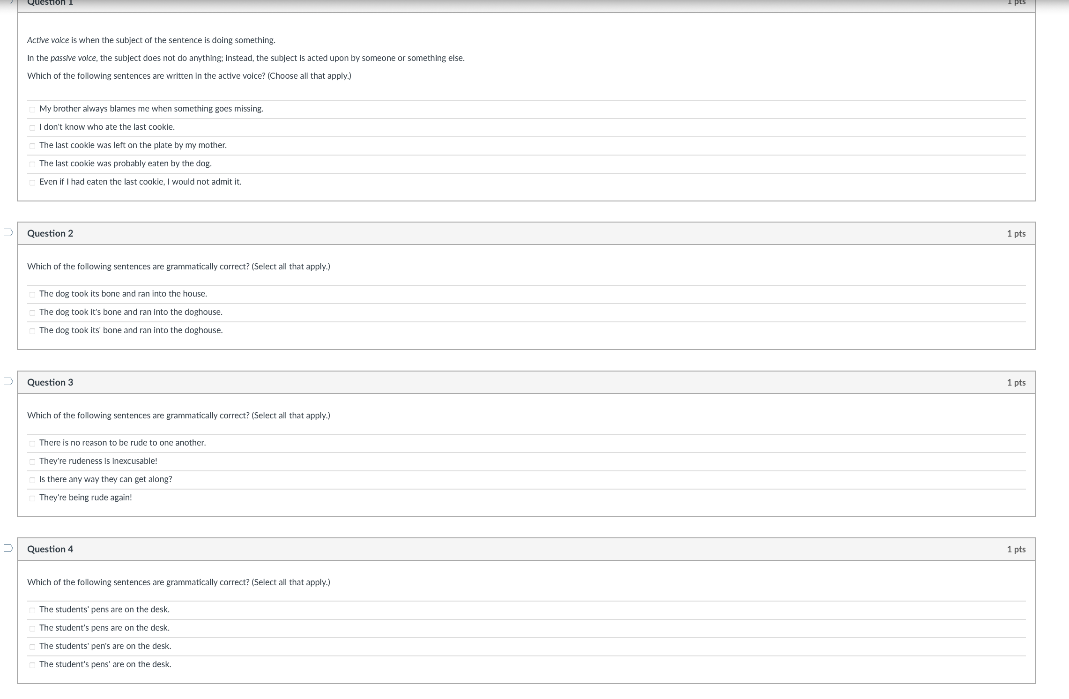Screen dimensions: 1069x699
Task: Select 'The dog took its bone' checkbox
Action: (x=34, y=293)
